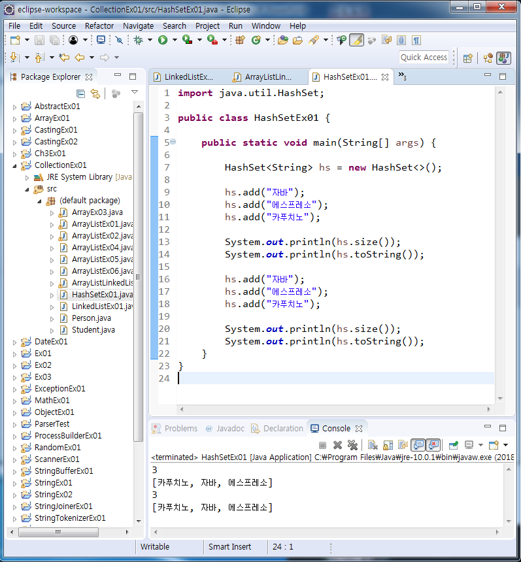Close the Console view tab
Viewport: 521px width, 562px height.
(x=359, y=429)
